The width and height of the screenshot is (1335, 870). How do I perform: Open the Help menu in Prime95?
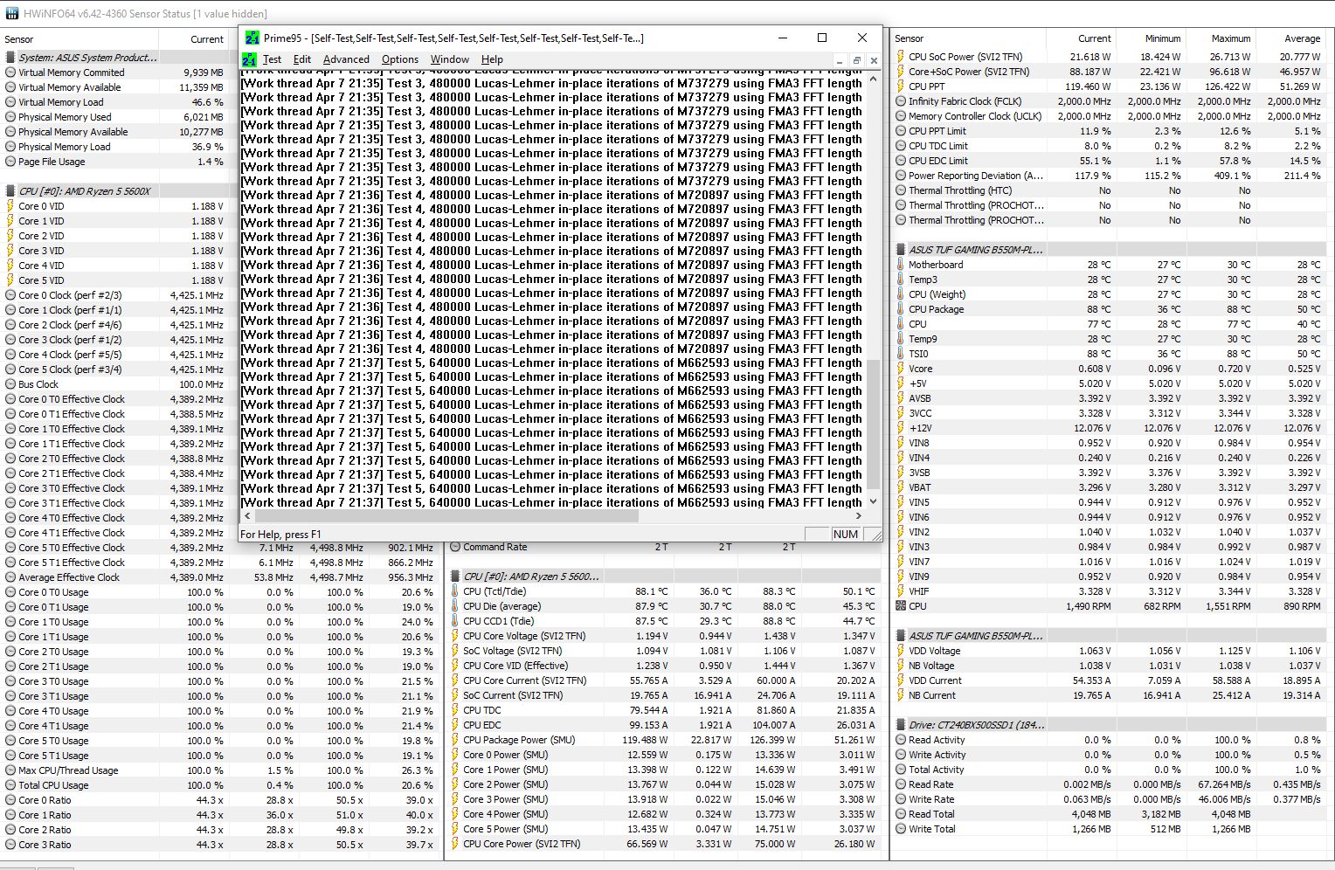click(492, 59)
